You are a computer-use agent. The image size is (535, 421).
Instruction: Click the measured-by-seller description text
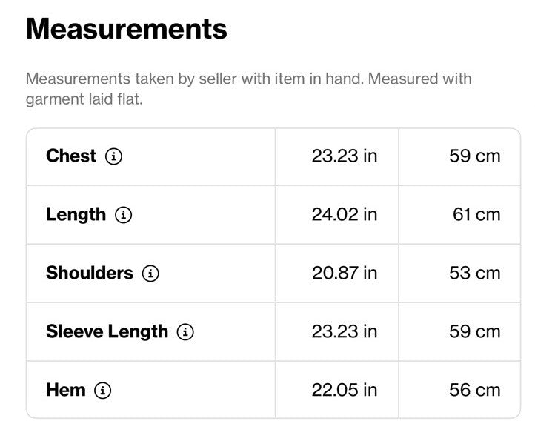point(249,89)
